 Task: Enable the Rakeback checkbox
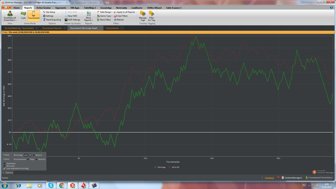[4, 164]
